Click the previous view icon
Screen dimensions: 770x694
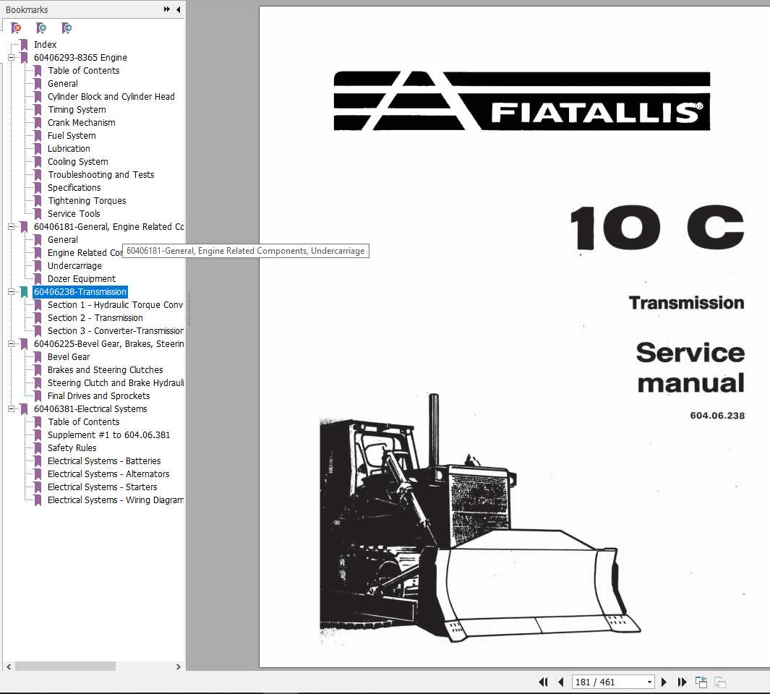tap(701, 682)
